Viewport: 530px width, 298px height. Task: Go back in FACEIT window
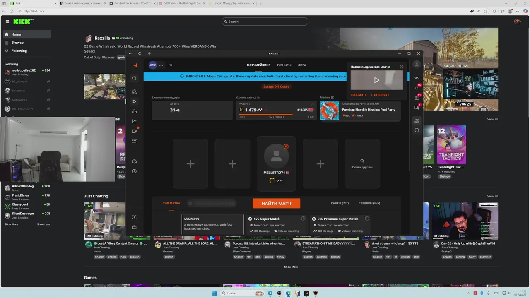tap(130, 53)
